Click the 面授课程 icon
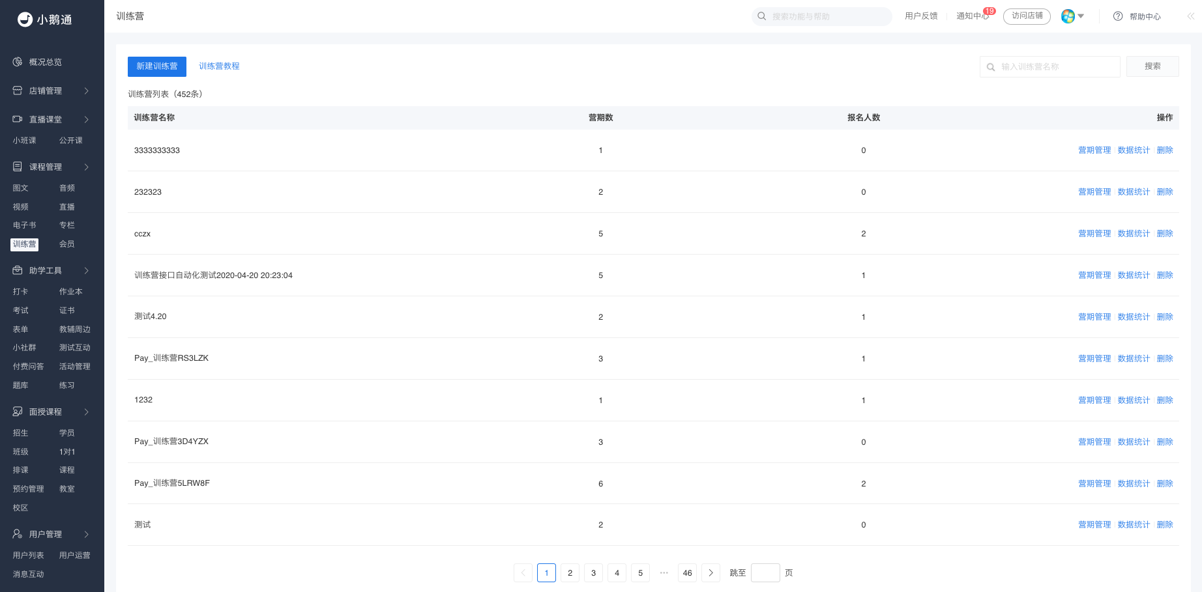The image size is (1202, 592). tap(18, 412)
